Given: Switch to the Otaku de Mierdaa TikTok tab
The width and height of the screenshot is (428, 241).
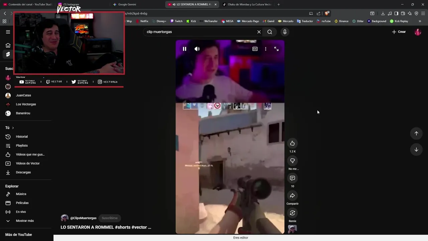Looking at the screenshot, I should click(x=247, y=4).
